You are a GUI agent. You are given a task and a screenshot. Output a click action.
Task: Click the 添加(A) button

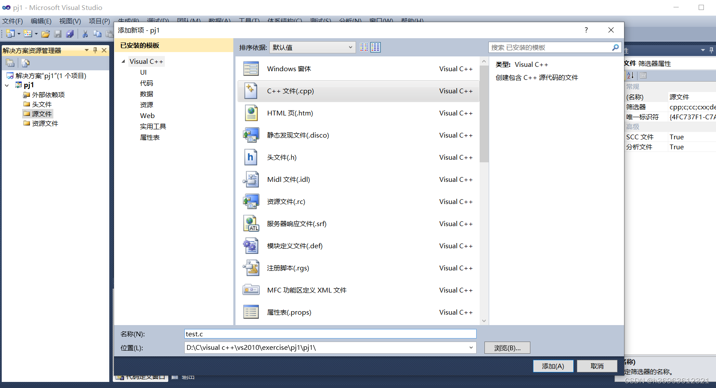click(x=553, y=366)
